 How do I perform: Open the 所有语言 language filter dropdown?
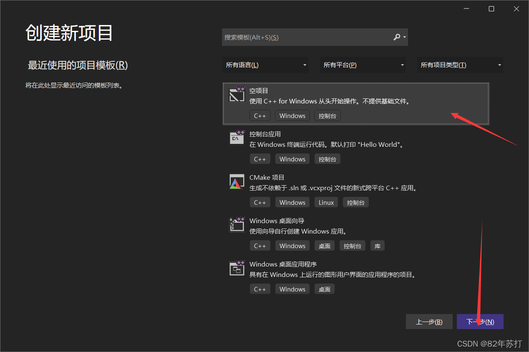tap(265, 65)
